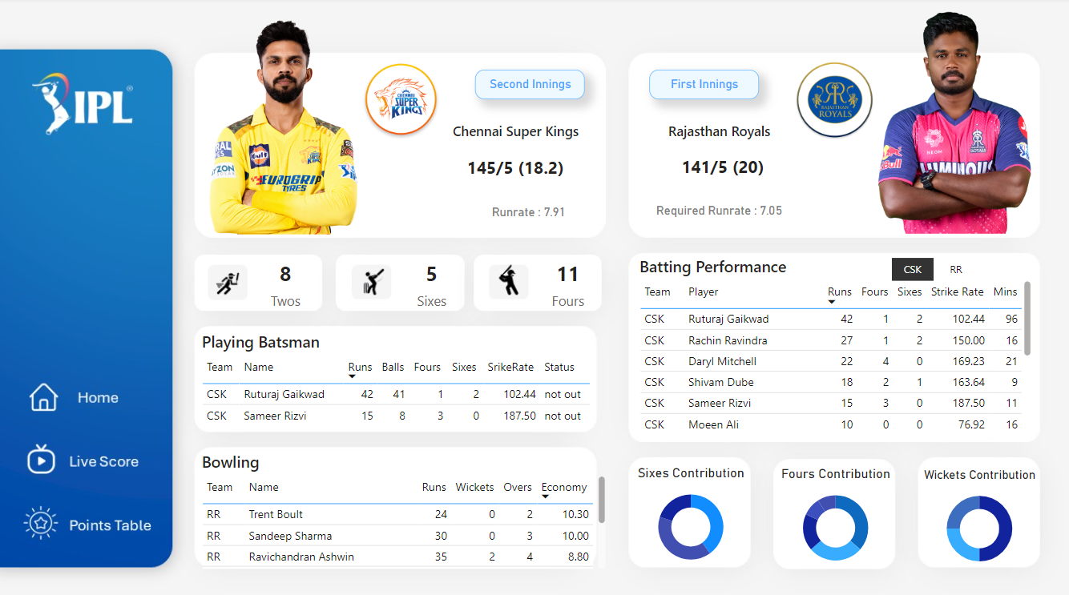Click the Bowling table scrollbar

click(x=601, y=500)
